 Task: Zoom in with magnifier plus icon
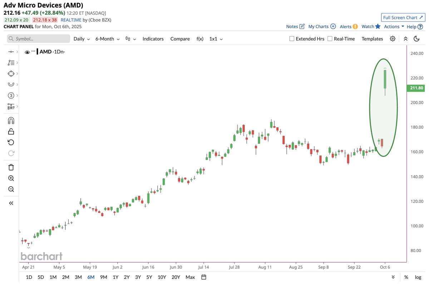[11, 178]
